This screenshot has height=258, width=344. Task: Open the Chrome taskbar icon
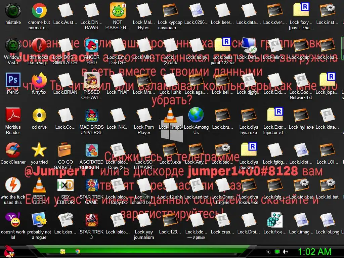(x=78, y=251)
